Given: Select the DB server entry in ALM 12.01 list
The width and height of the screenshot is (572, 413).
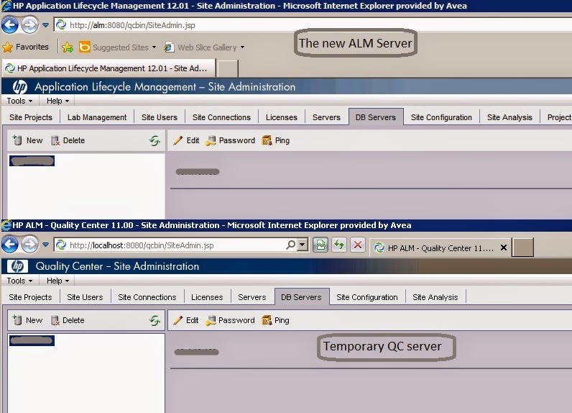Looking at the screenshot, I should tap(32, 160).
